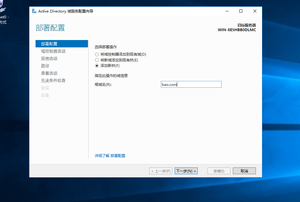Click 下一步(N) button
The height and width of the screenshot is (202, 300).
pos(186,171)
